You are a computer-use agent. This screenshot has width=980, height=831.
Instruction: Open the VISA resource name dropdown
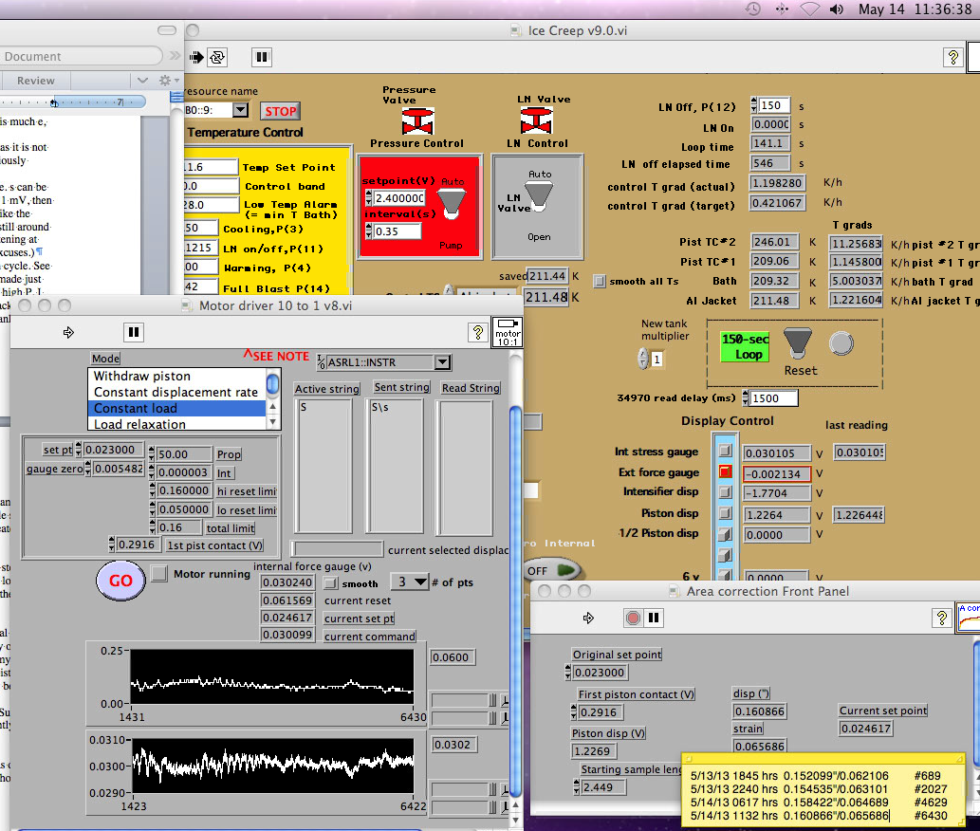[x=239, y=110]
